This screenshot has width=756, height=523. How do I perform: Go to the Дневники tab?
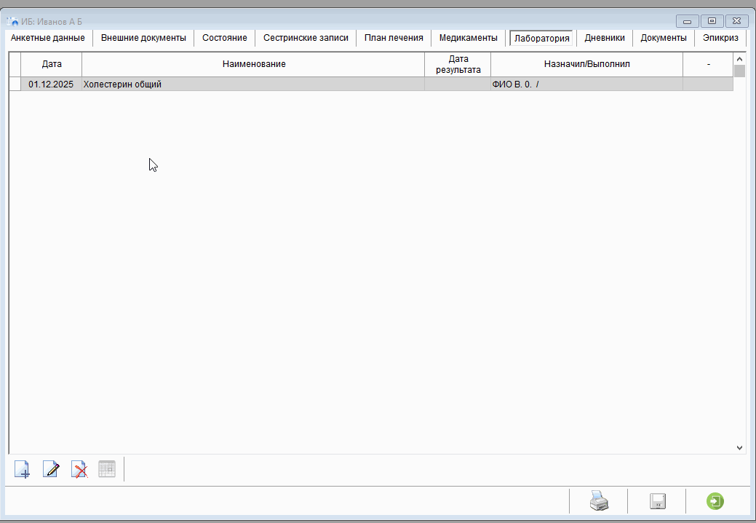click(605, 38)
